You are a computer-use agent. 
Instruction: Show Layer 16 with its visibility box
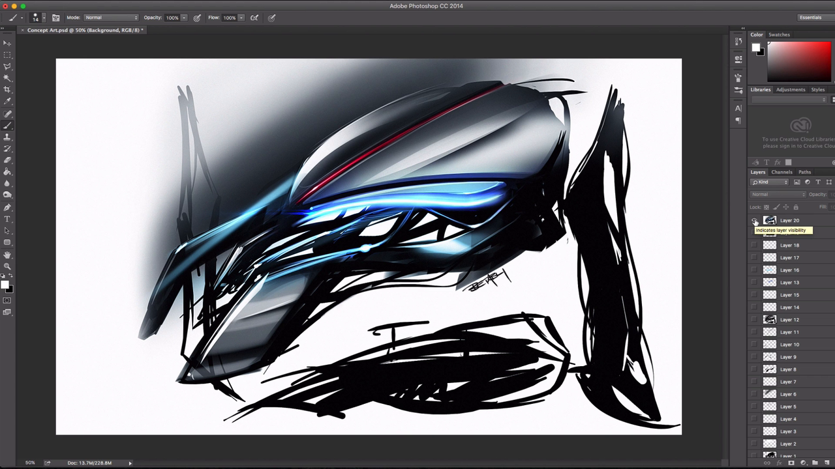(x=755, y=270)
